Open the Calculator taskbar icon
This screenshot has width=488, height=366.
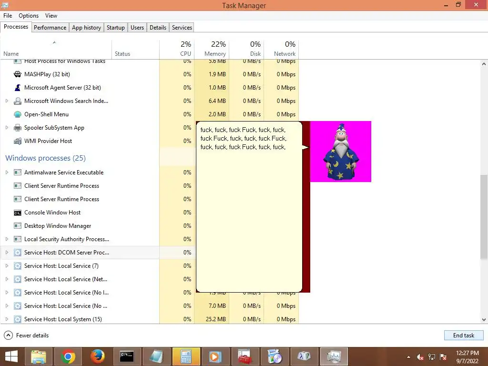pos(186,356)
